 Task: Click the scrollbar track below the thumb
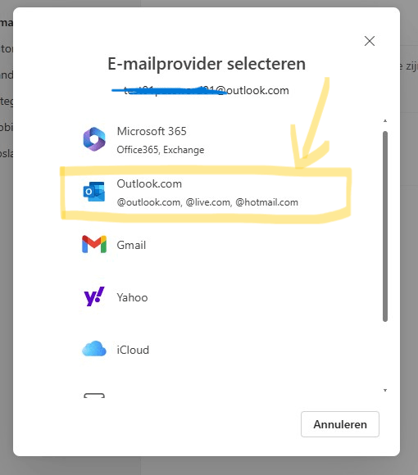click(385, 355)
